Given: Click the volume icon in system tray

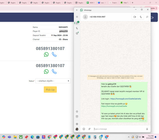Looking at the screenshot, I should [x=140, y=137].
